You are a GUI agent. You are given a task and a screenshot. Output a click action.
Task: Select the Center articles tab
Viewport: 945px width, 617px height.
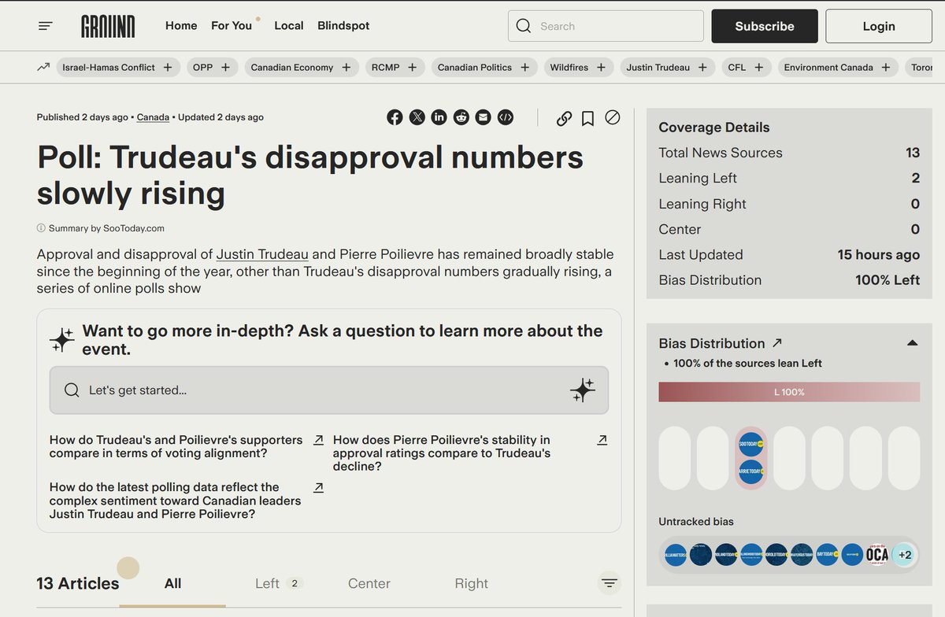[369, 583]
